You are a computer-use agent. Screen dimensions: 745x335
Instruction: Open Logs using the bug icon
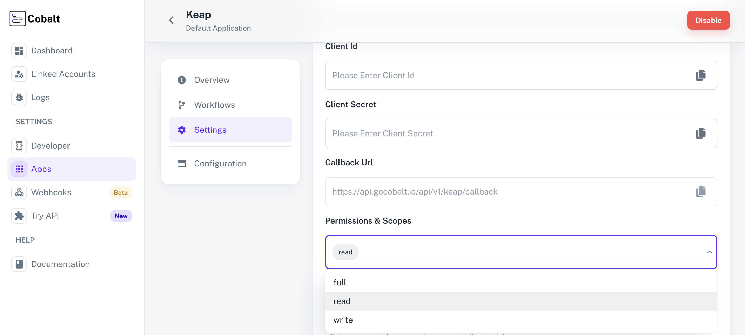(19, 97)
